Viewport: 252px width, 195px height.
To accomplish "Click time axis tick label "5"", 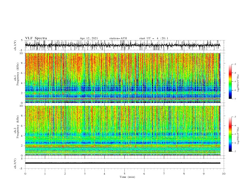I will click(124, 174).
